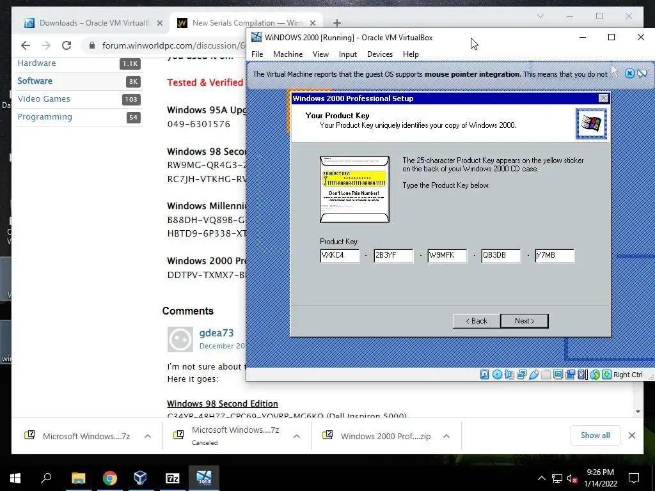The height and width of the screenshot is (491, 655).
Task: Open Chrome tab search chevron
Action: [x=540, y=16]
